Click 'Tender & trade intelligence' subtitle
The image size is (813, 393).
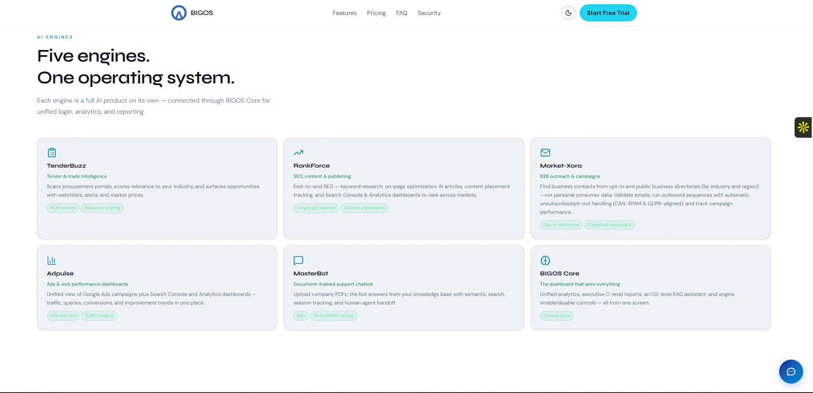pyautogui.click(x=77, y=176)
